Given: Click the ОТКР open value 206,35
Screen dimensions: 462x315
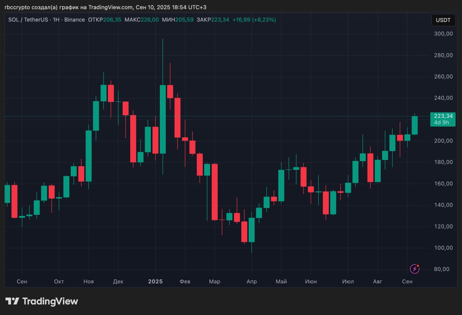Looking at the screenshot, I should (x=112, y=19).
